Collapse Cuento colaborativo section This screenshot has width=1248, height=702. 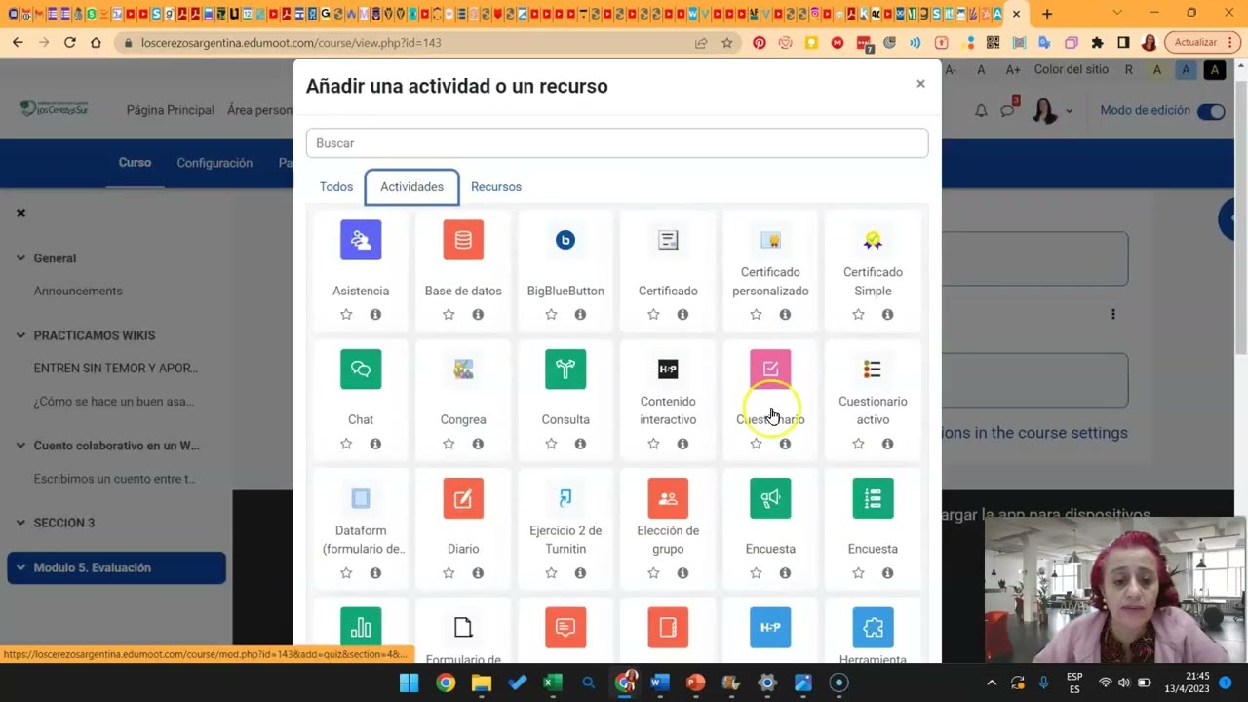click(x=20, y=446)
